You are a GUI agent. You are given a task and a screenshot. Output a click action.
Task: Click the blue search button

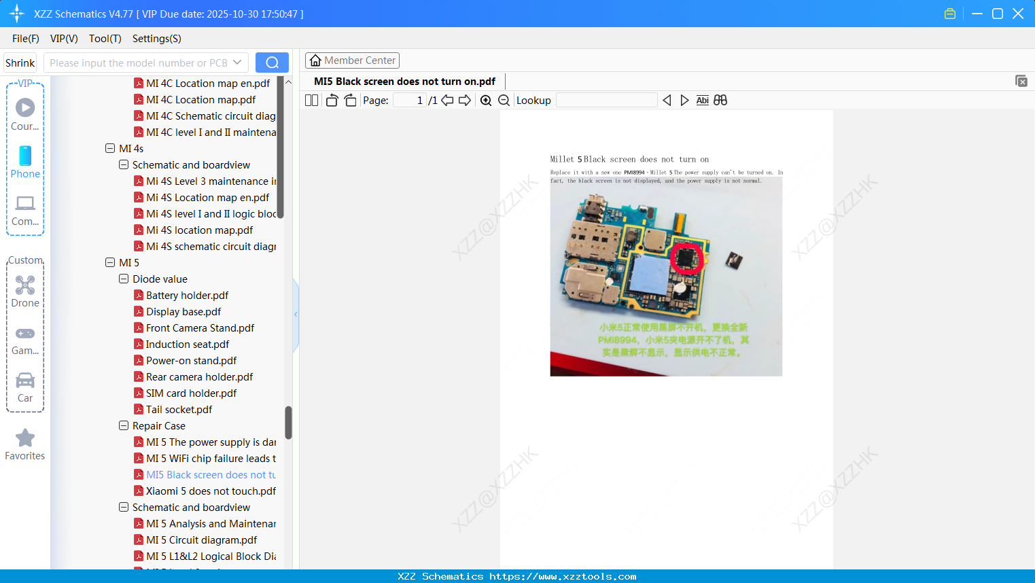[272, 63]
